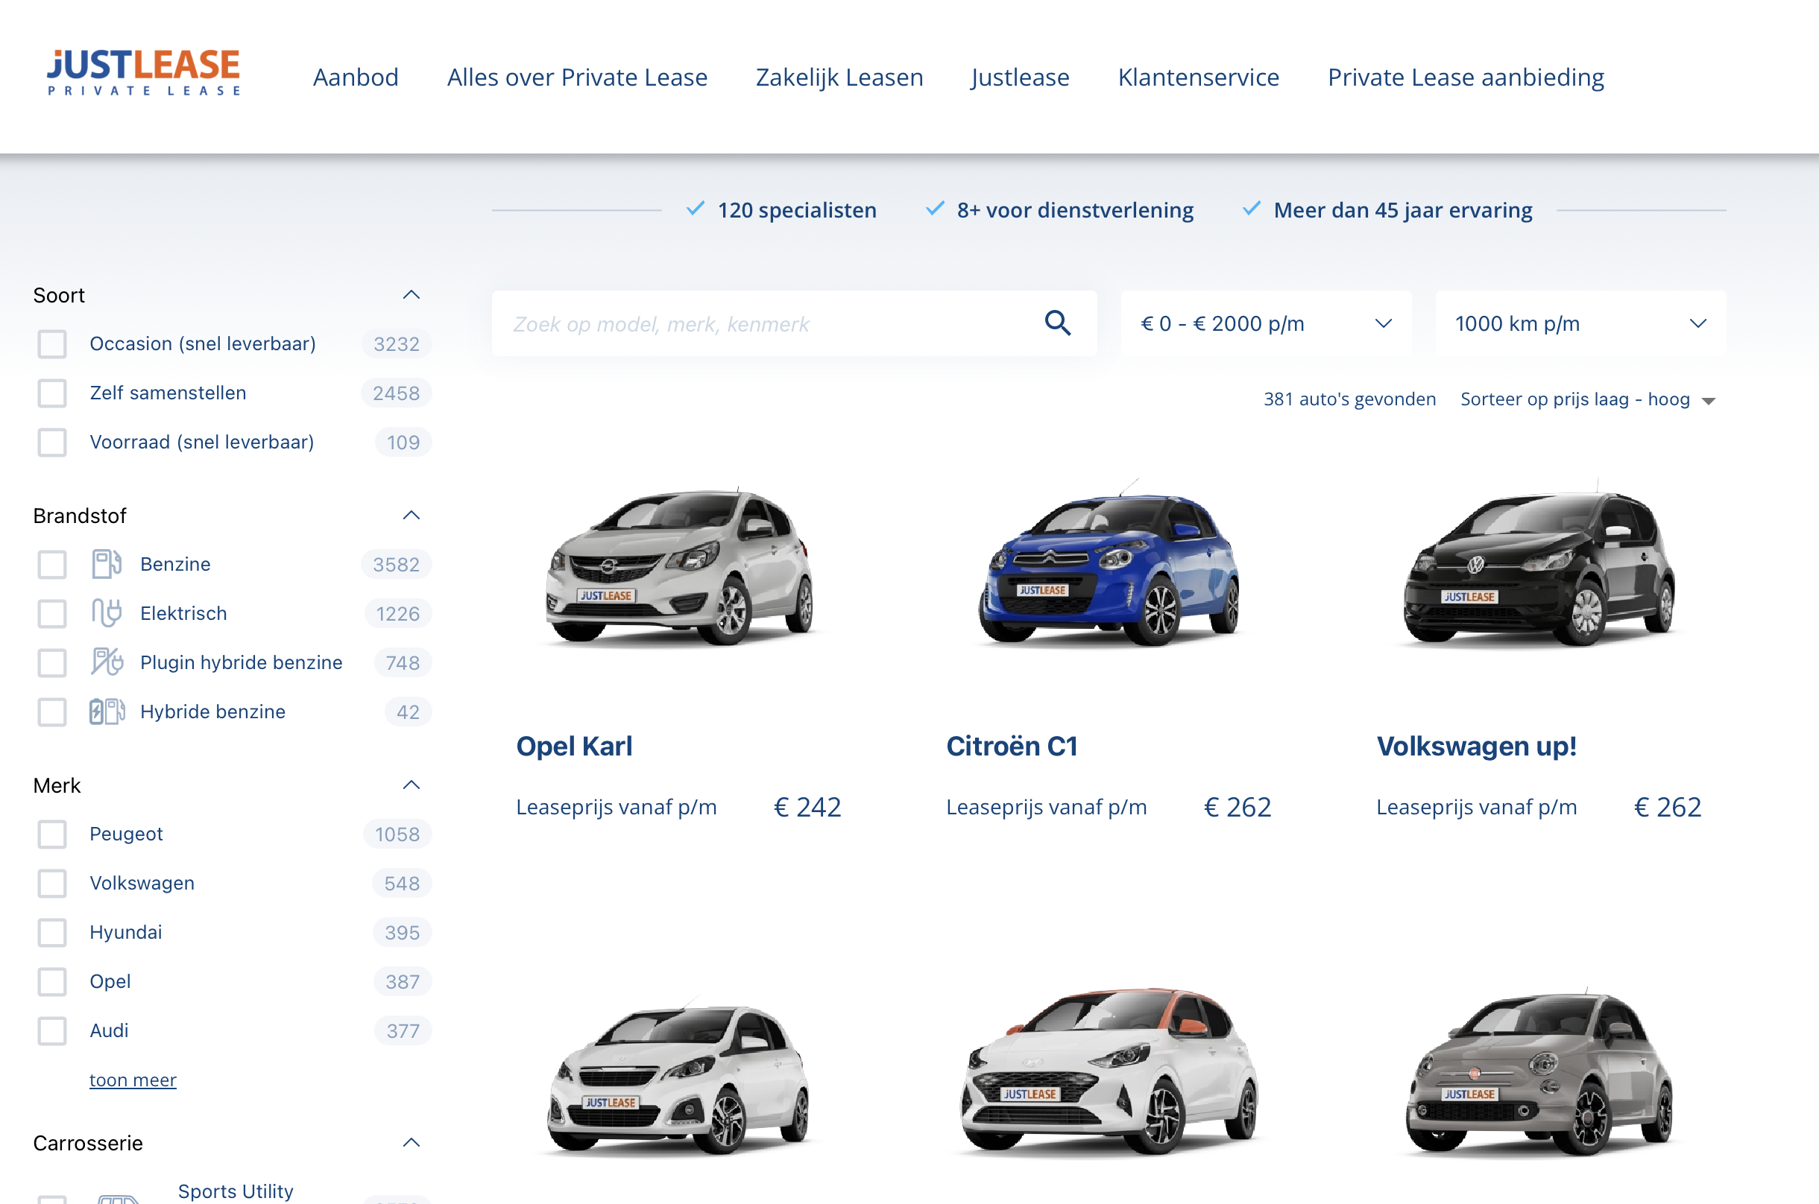Select the Hyundai brand checkbox
The height and width of the screenshot is (1204, 1819).
click(52, 932)
